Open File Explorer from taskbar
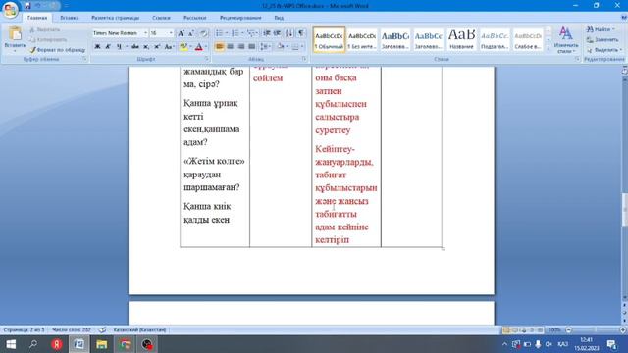Image resolution: width=628 pixels, height=353 pixels. click(102, 344)
